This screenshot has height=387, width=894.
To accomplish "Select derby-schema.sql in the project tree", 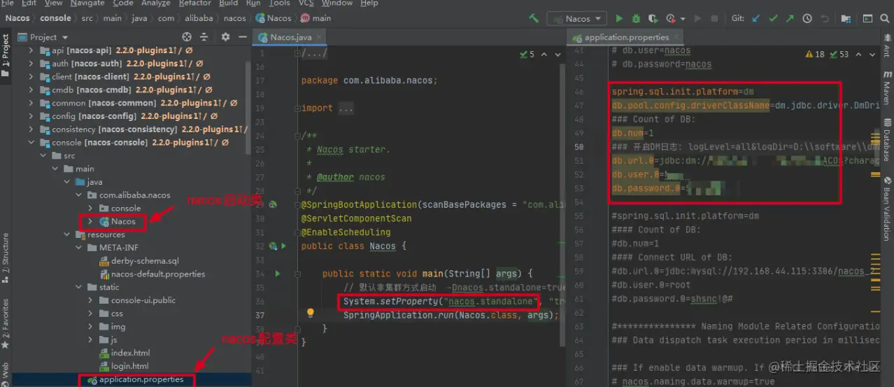I will pyautogui.click(x=145, y=261).
